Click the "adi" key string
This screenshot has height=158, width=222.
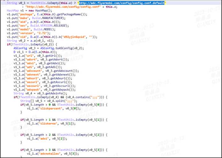[29, 67]
